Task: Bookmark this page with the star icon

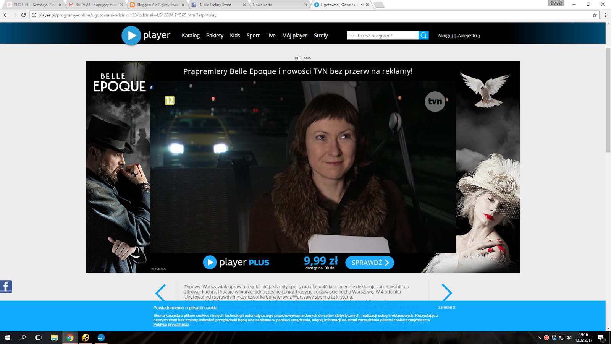Action: (x=595, y=15)
